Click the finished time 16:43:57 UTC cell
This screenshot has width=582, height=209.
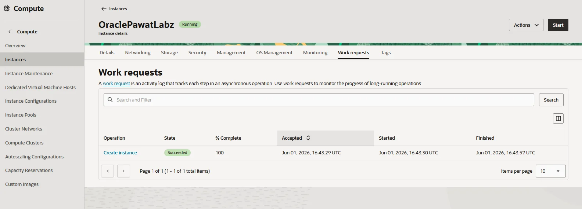(506, 153)
